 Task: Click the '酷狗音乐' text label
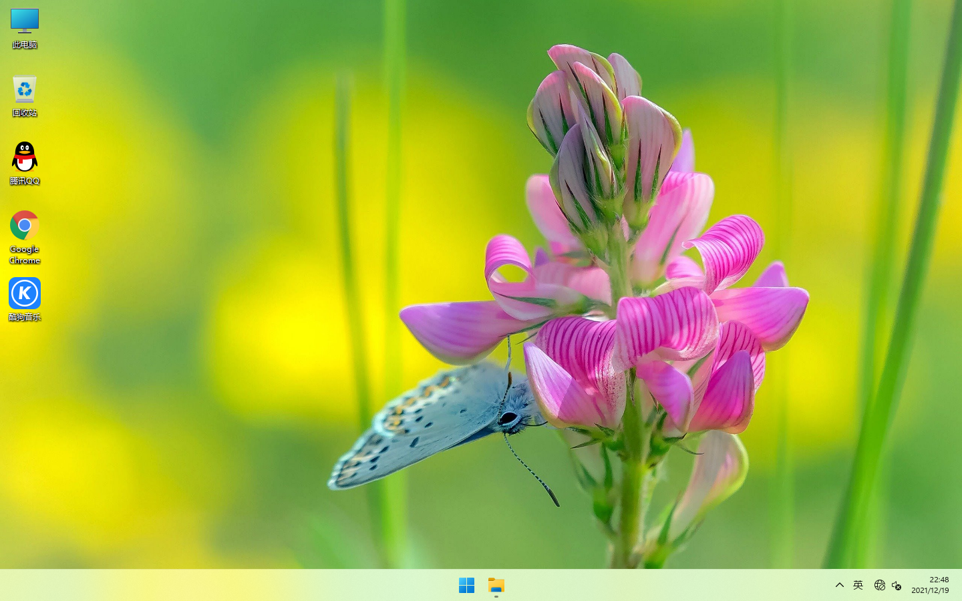pyautogui.click(x=25, y=317)
